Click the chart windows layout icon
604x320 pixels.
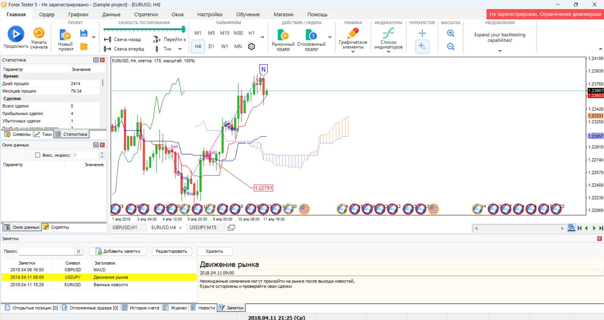point(231,228)
